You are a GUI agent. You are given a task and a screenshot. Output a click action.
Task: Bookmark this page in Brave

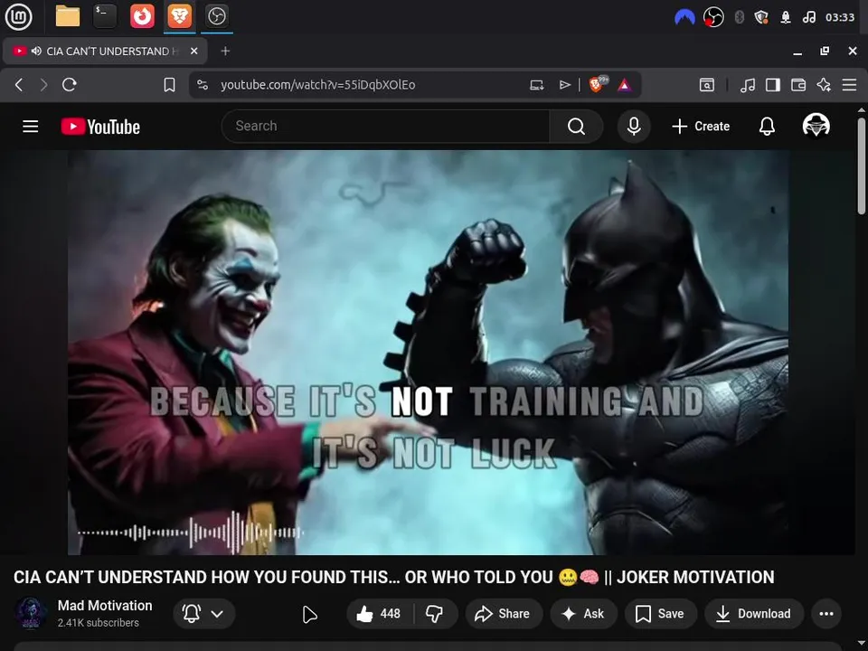(169, 85)
